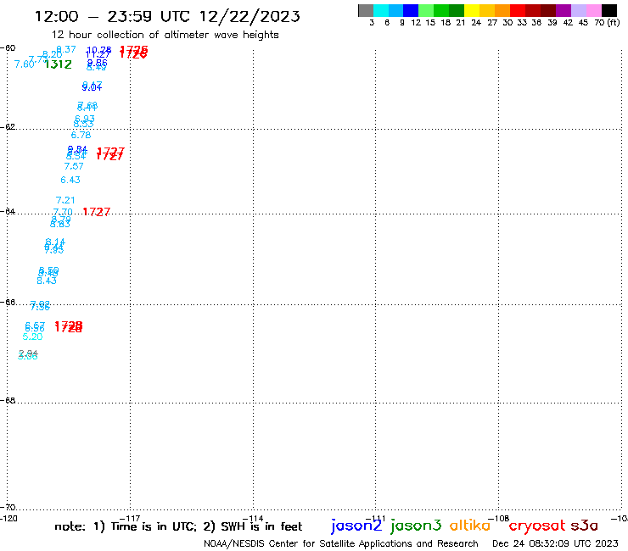Select the lavender color bar swatch
This screenshot has width=628, height=551.
pyautogui.click(x=578, y=10)
